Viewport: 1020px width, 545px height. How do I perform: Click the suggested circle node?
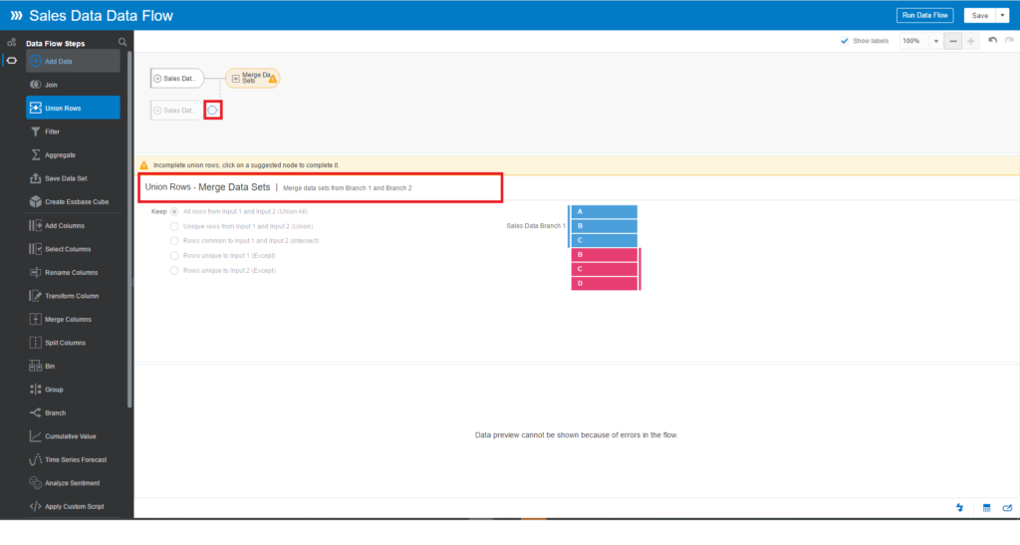click(x=213, y=110)
